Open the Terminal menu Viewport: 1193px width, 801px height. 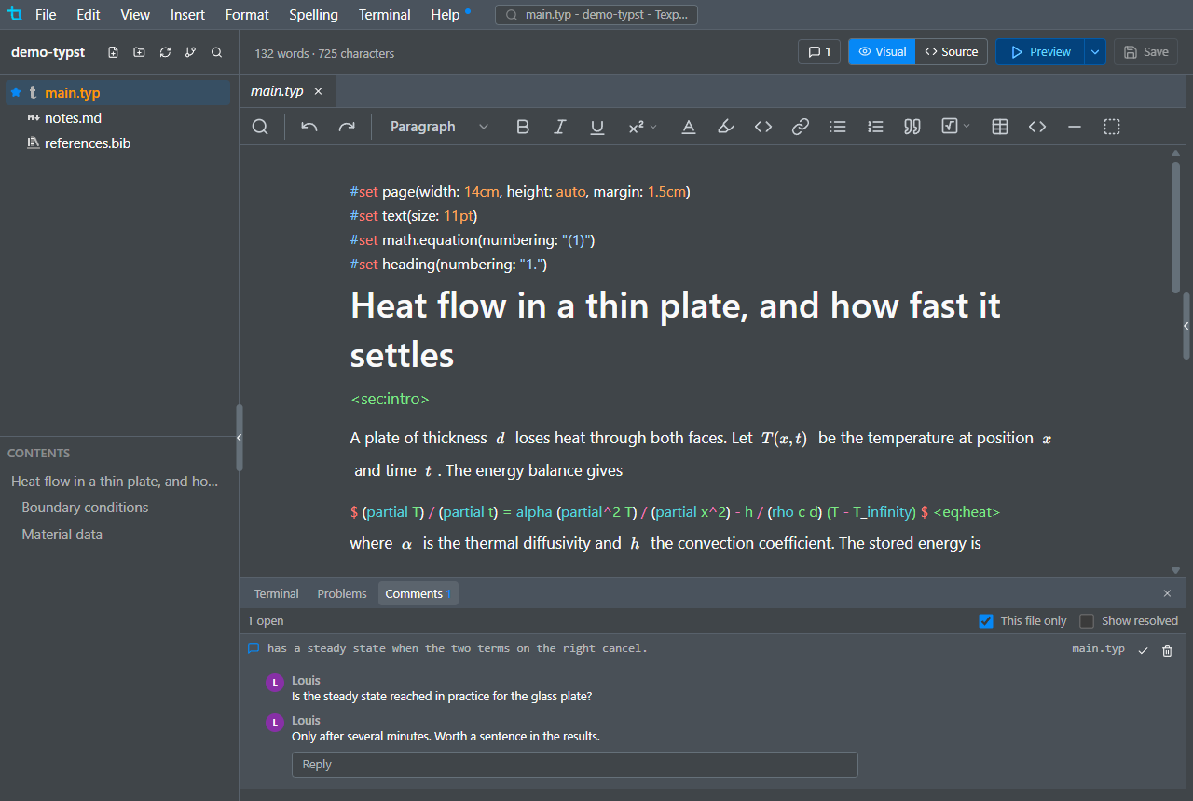[x=385, y=15]
